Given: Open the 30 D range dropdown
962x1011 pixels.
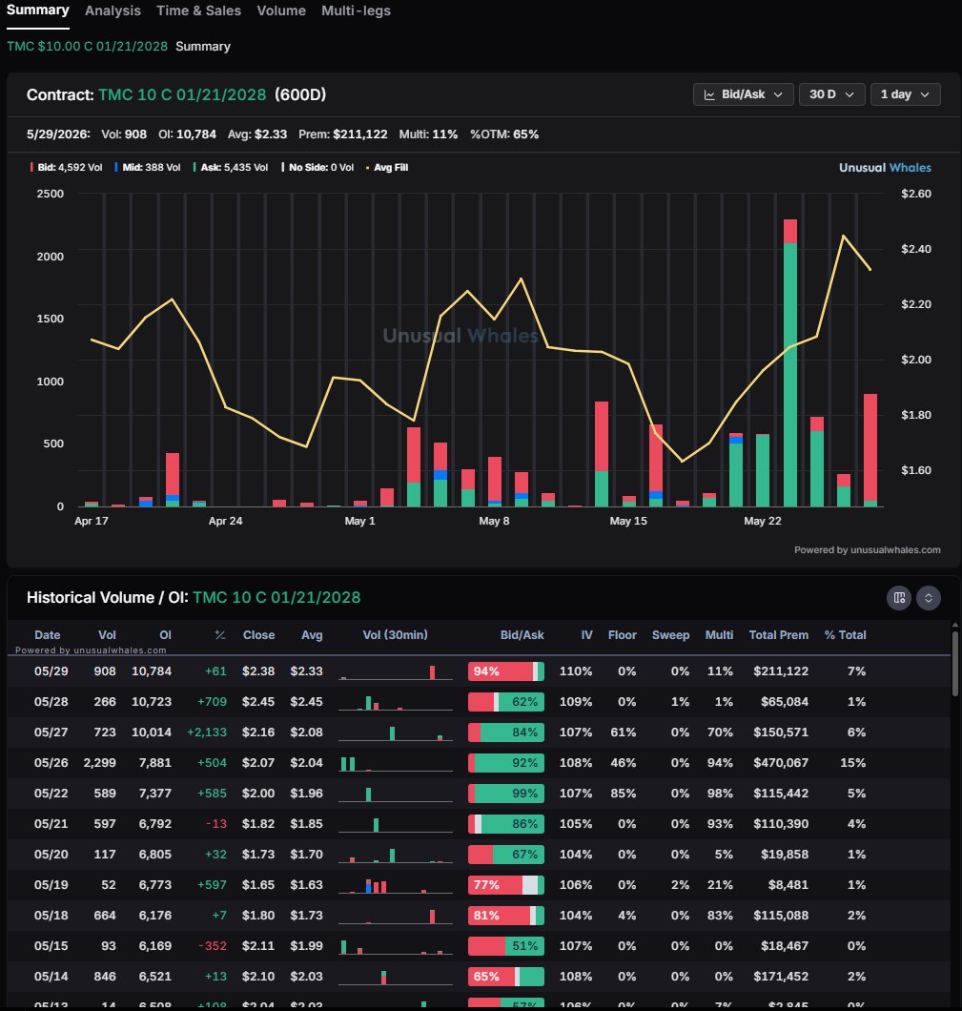Looking at the screenshot, I should click(831, 94).
